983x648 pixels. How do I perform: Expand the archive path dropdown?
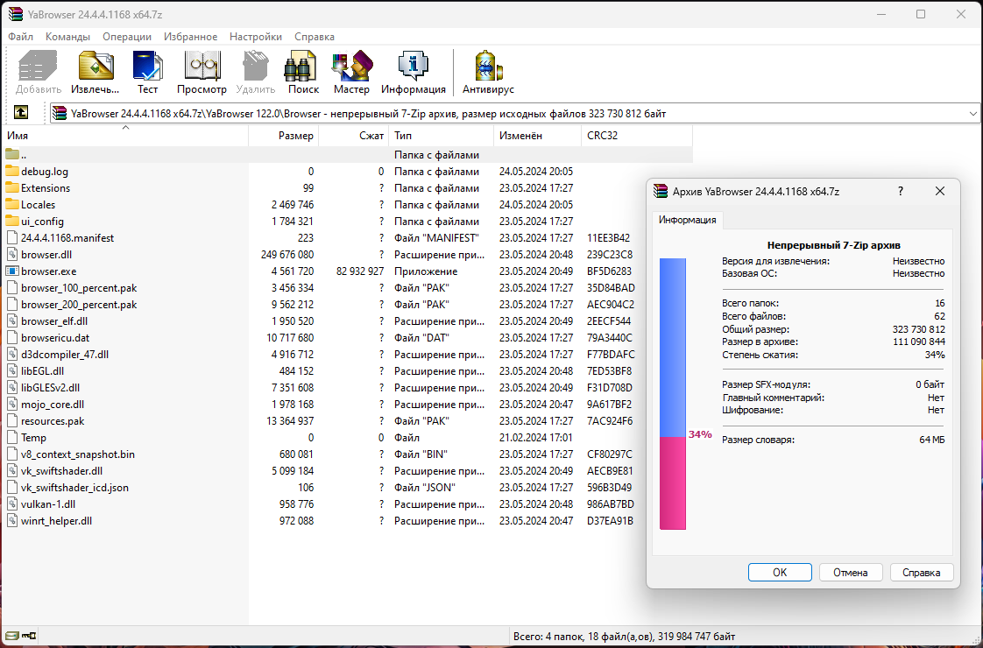point(973,114)
